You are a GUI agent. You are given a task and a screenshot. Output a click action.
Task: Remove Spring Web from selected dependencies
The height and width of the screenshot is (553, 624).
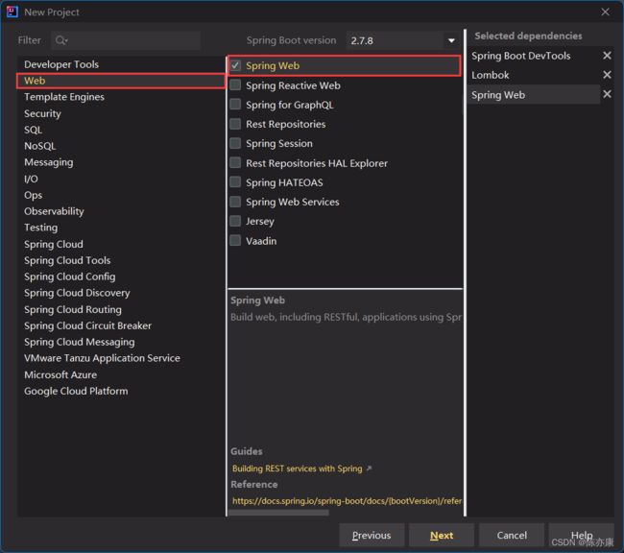[607, 94]
